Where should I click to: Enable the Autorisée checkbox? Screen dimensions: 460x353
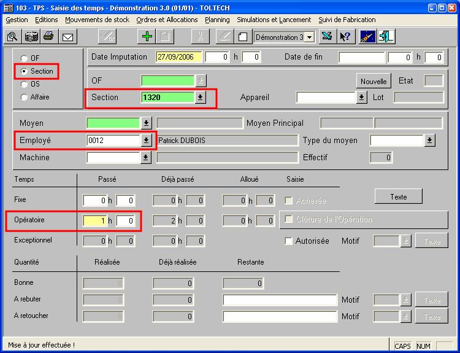289,241
